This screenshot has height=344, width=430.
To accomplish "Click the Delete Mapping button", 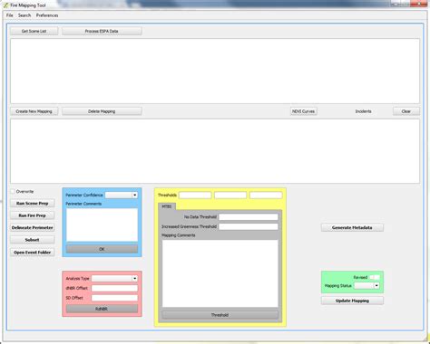I will point(102,111).
